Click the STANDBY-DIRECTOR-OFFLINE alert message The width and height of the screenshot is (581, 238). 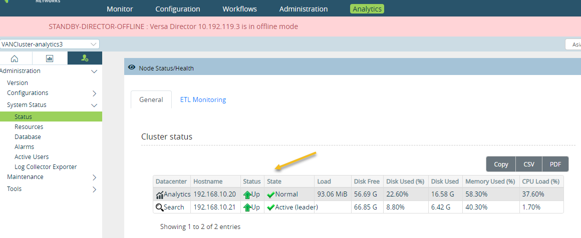click(x=173, y=26)
